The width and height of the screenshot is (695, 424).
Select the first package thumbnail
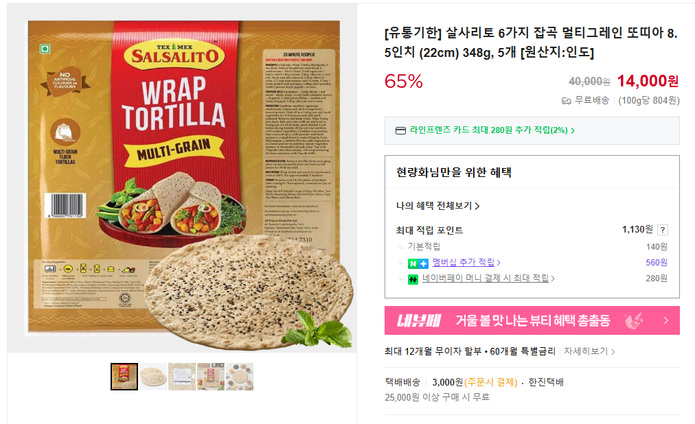coord(124,377)
